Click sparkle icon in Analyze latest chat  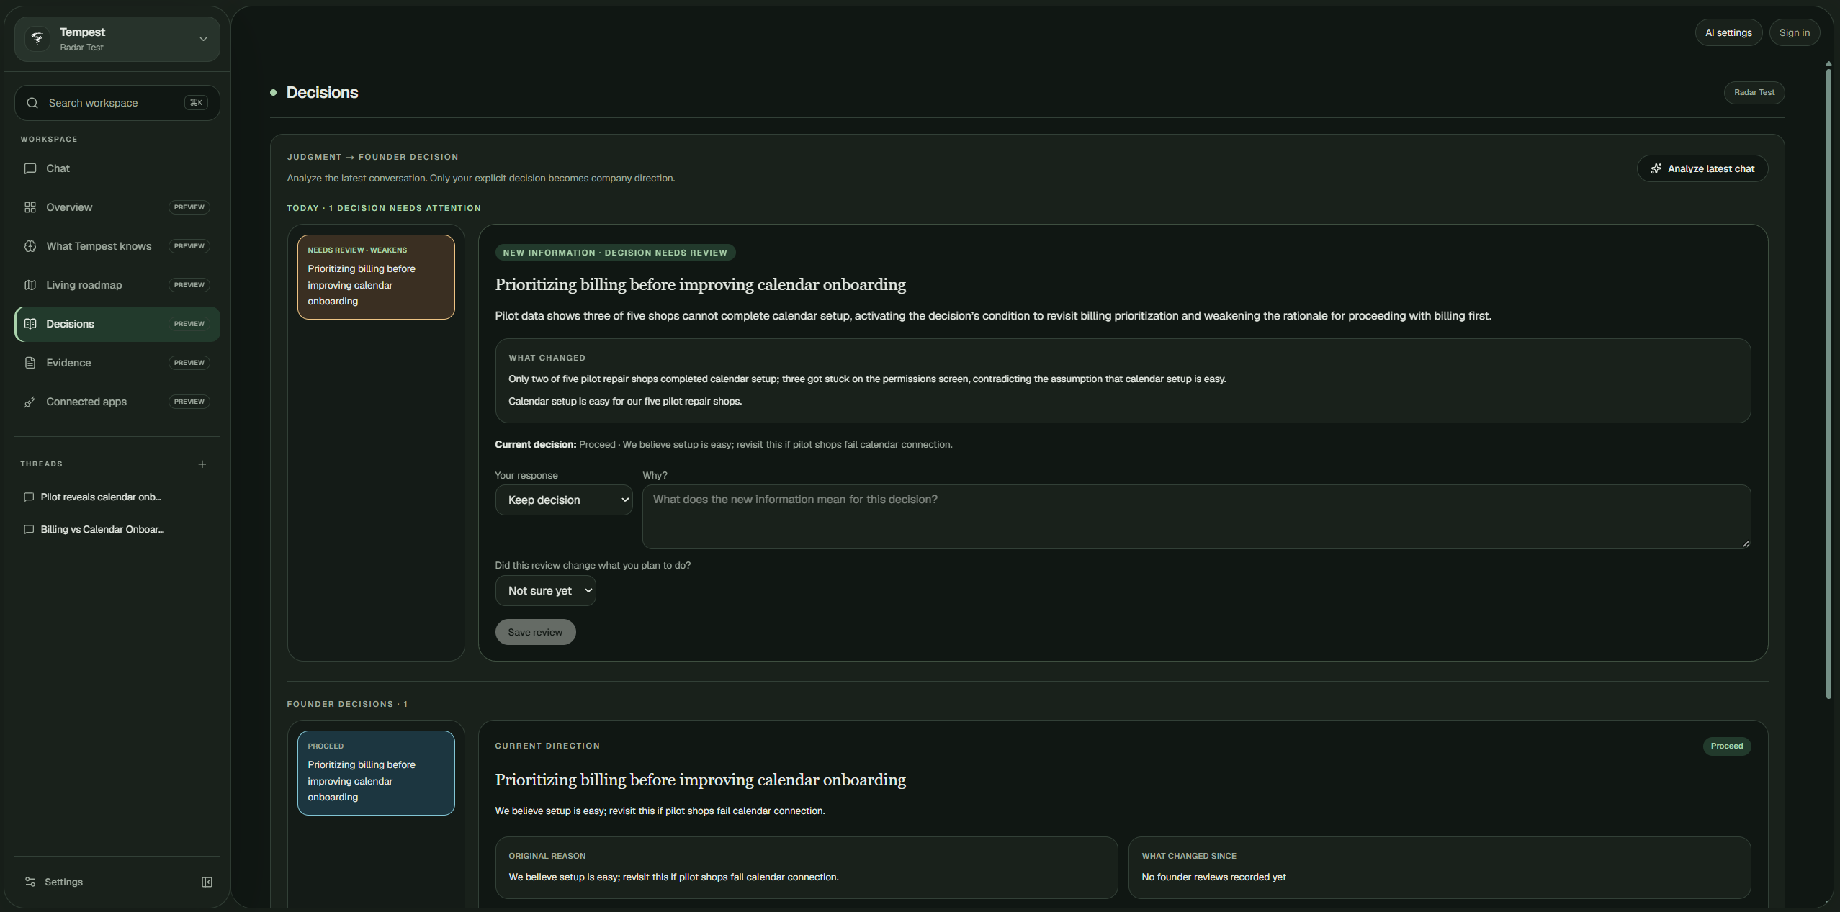(x=1656, y=168)
